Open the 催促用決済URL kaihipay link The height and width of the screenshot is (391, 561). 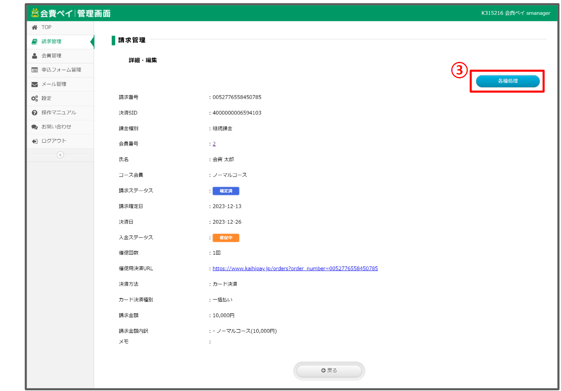point(295,268)
